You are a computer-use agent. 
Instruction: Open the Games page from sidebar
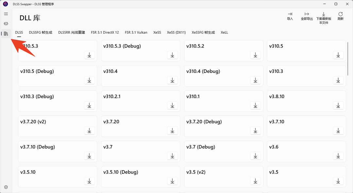(6, 24)
